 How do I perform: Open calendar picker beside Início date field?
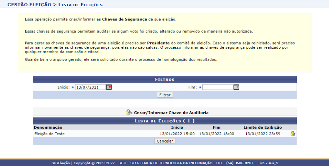pyautogui.click(x=109, y=87)
